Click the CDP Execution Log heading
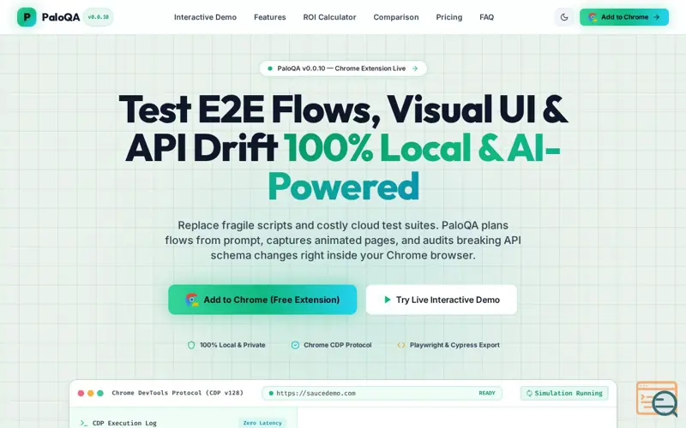686x428 pixels. [124, 423]
